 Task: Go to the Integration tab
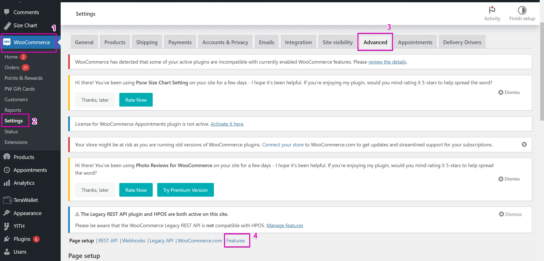(x=298, y=42)
